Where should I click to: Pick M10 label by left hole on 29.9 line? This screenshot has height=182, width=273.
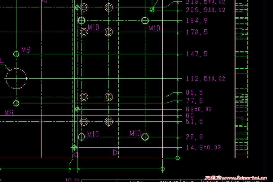click(x=93, y=134)
